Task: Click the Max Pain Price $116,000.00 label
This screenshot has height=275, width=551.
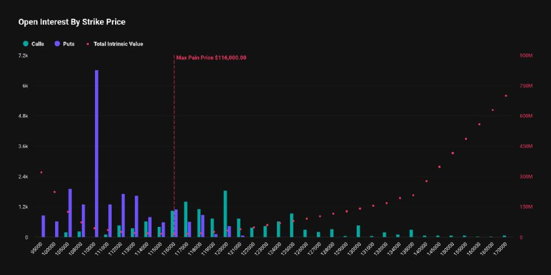Action: [x=211, y=58]
